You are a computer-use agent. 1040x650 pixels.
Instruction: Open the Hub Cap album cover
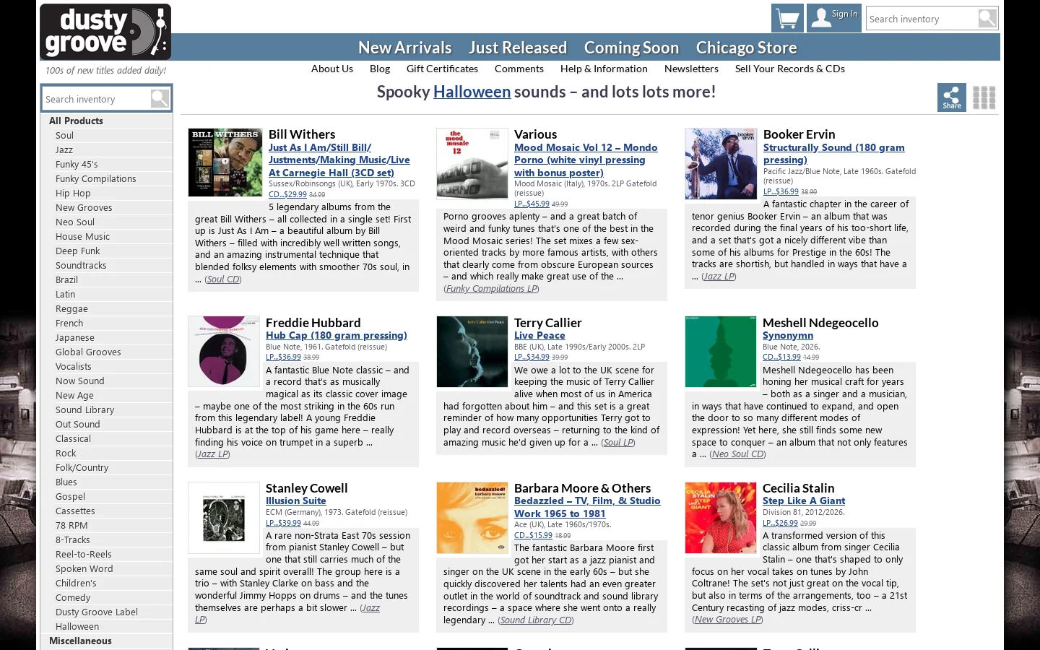pos(224,351)
